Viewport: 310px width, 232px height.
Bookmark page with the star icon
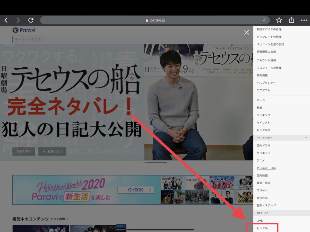pos(279,20)
